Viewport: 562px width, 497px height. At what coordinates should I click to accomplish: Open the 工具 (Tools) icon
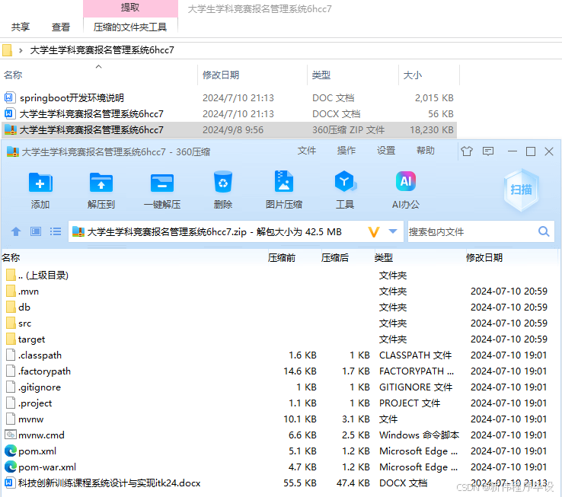point(345,182)
